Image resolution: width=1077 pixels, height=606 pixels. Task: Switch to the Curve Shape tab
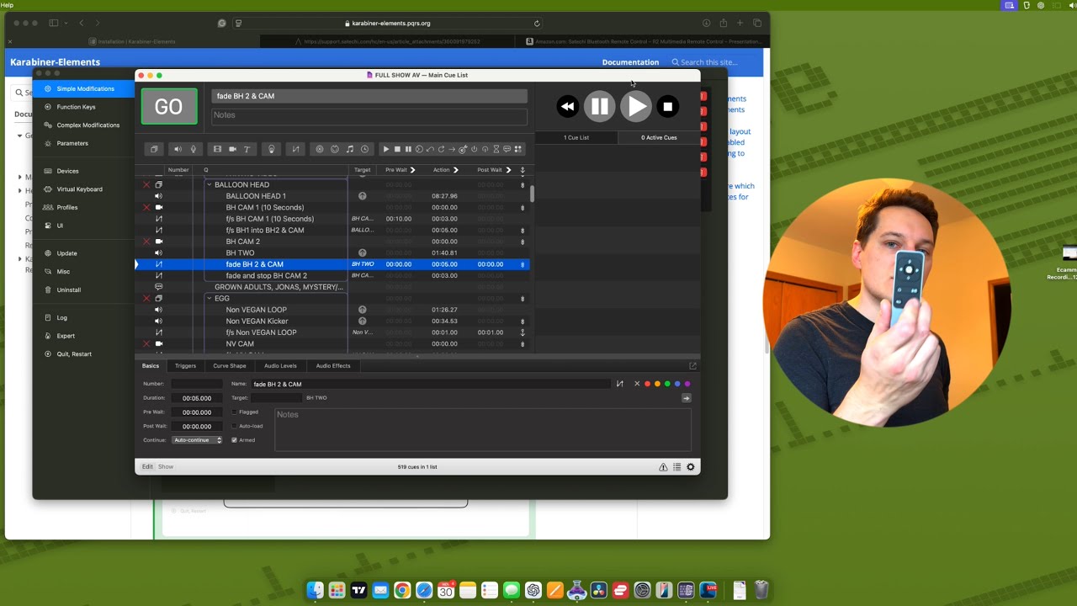230,365
